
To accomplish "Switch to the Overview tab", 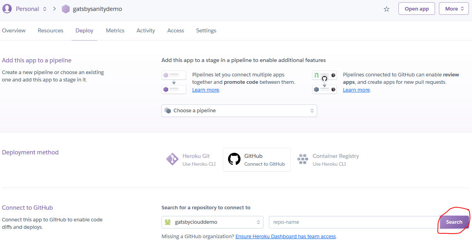I will (14, 30).
